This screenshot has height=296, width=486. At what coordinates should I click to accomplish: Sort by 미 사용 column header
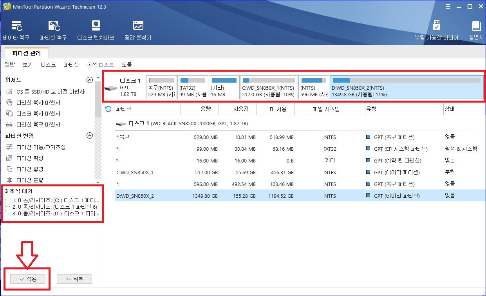pyautogui.click(x=276, y=109)
